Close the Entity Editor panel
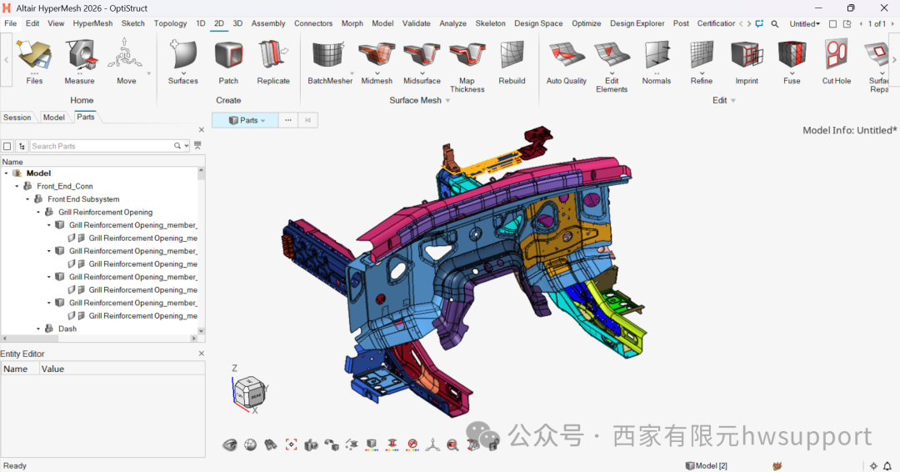This screenshot has height=472, width=900. point(202,354)
